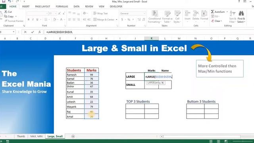Click the Cut scissors button

click(x=8, y=12)
